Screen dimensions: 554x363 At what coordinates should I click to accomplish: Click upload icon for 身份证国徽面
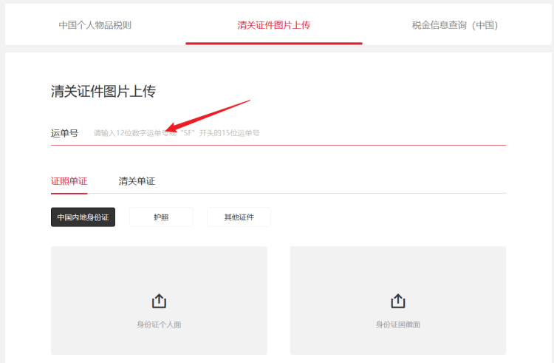397,301
